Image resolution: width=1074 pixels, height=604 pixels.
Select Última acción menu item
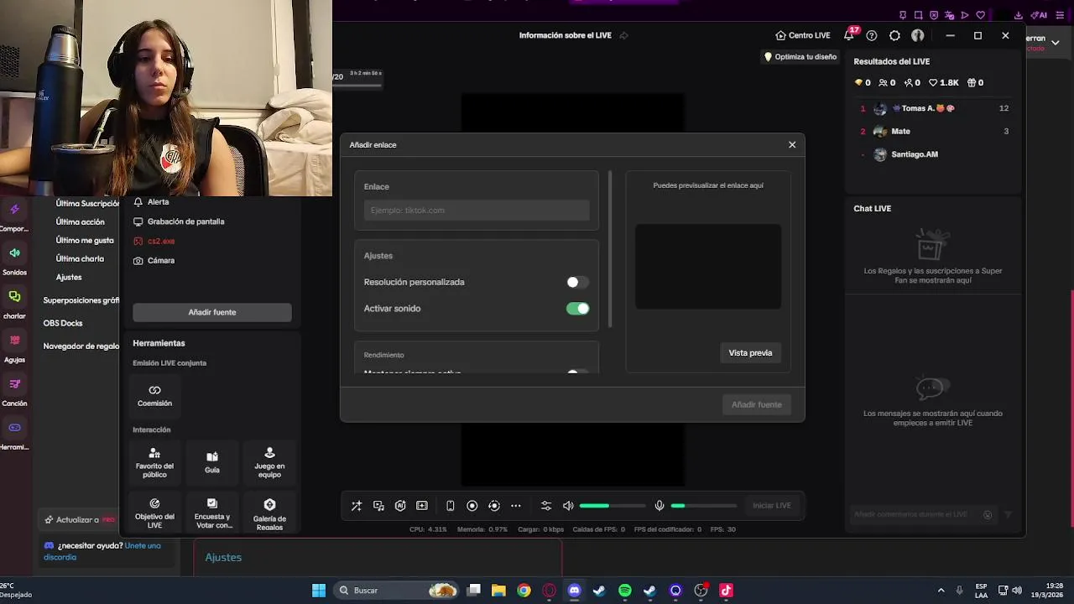click(81, 221)
